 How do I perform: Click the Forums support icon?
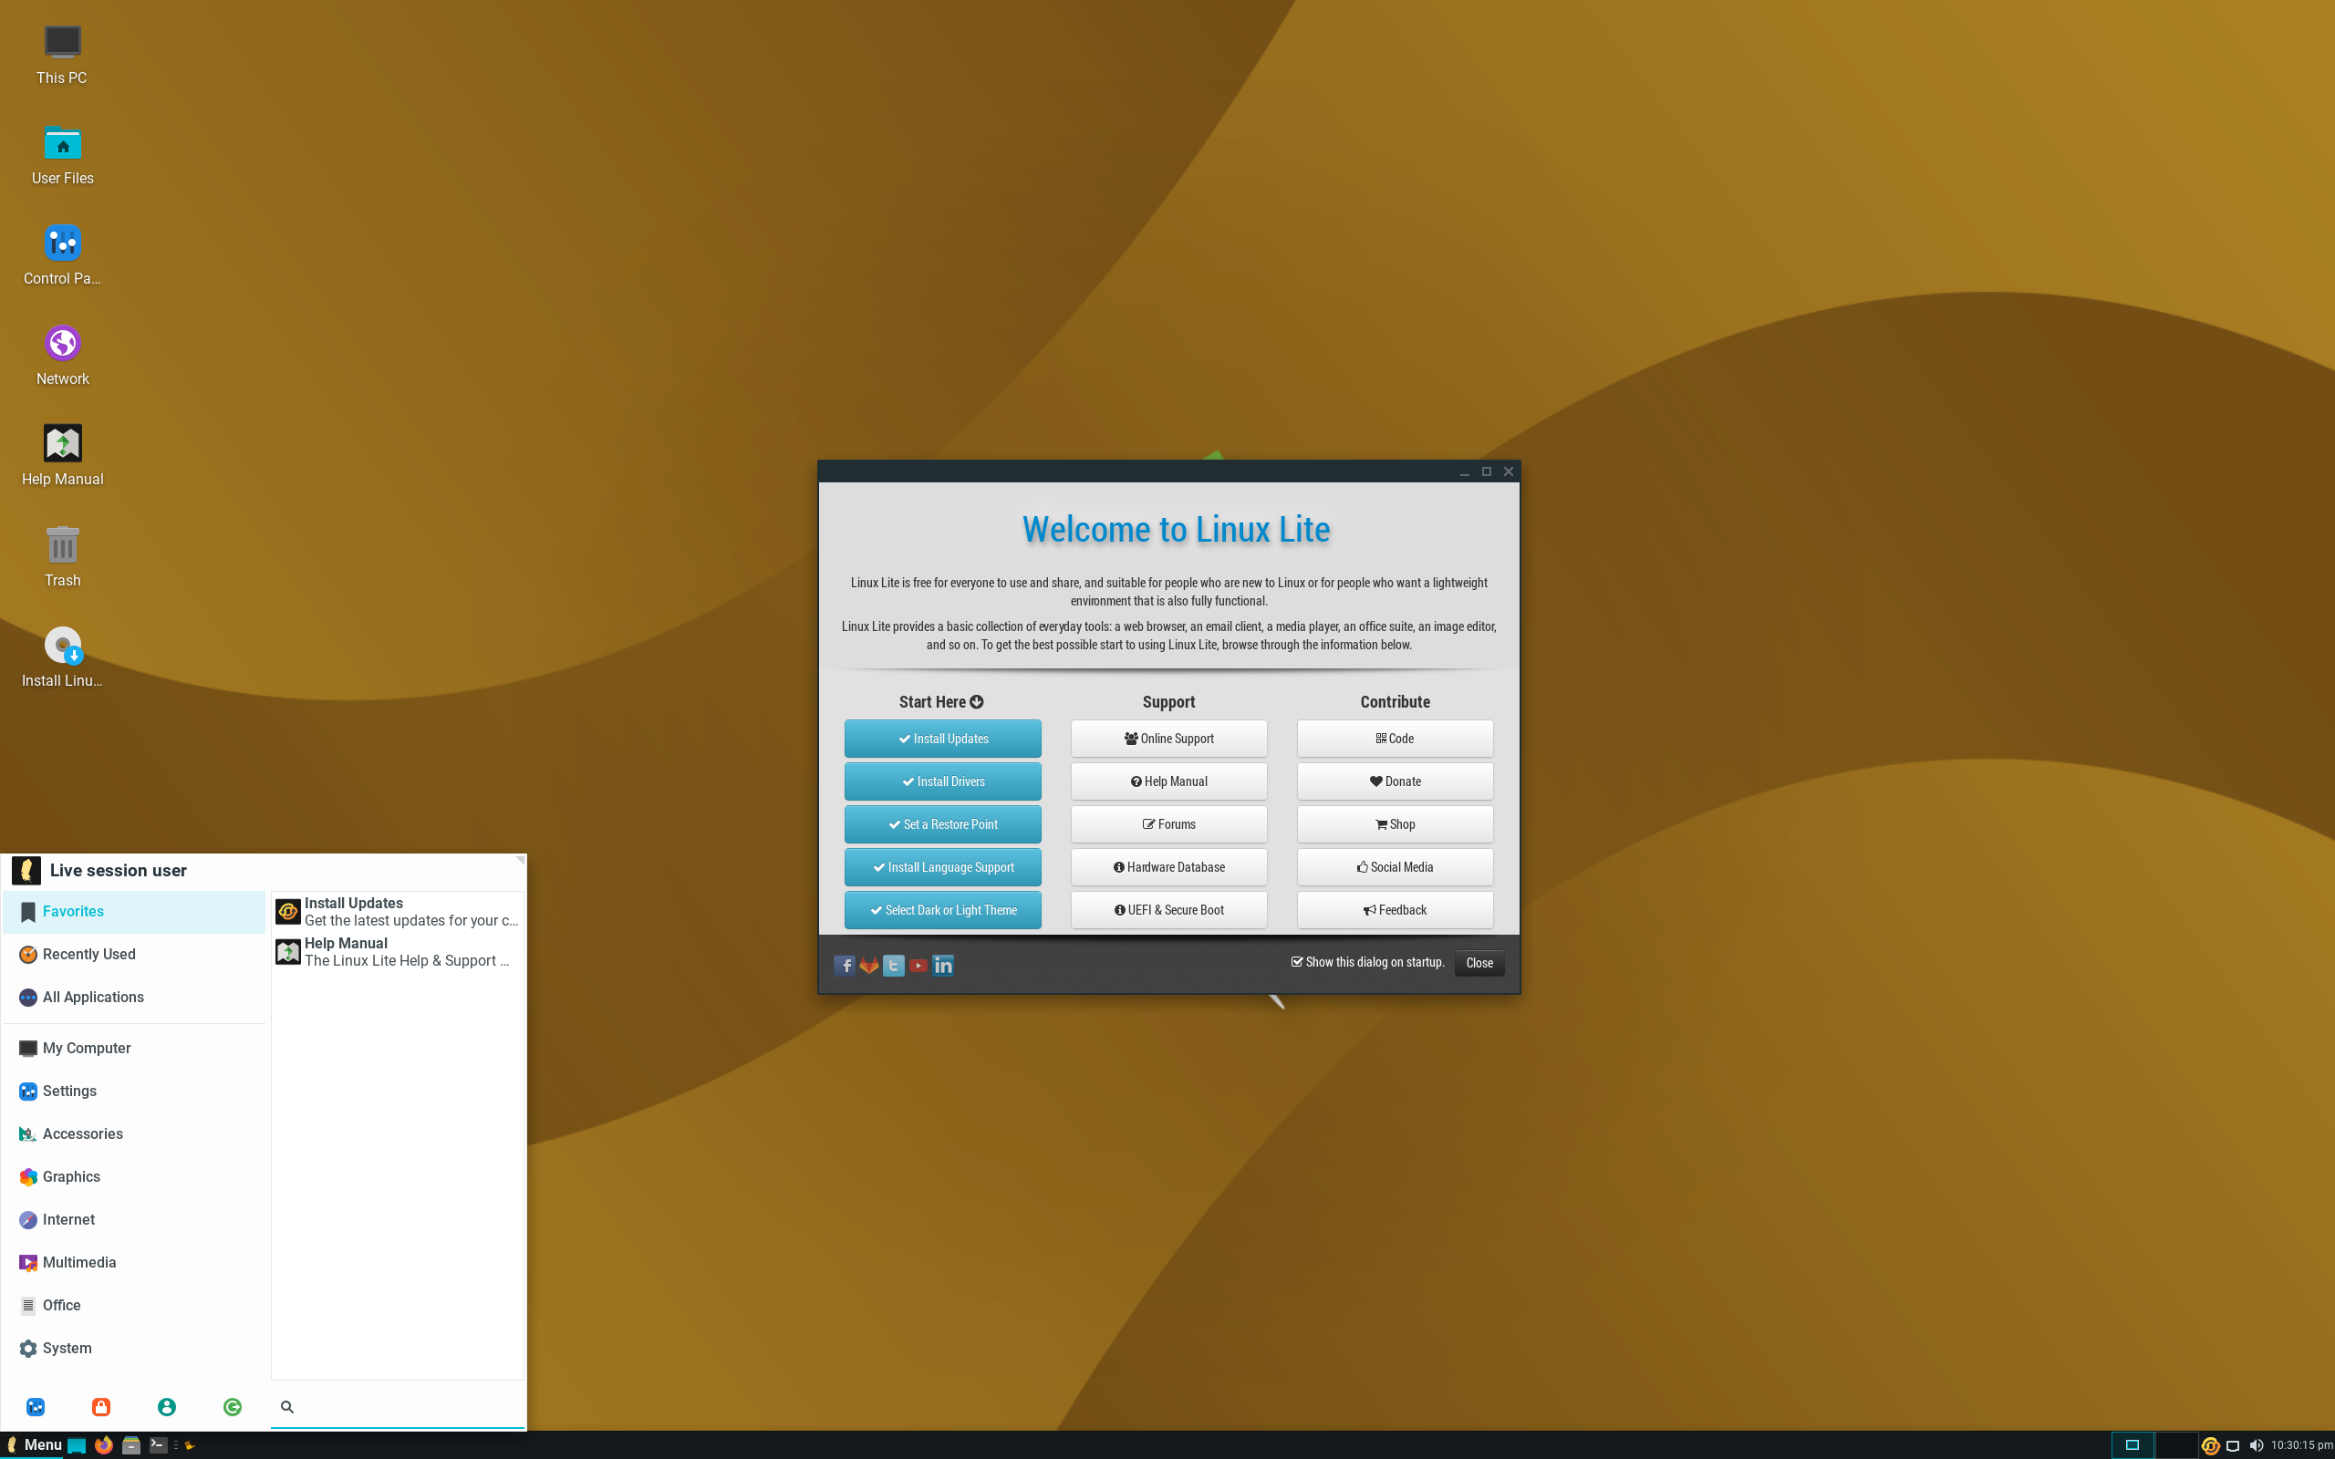(x=1168, y=823)
